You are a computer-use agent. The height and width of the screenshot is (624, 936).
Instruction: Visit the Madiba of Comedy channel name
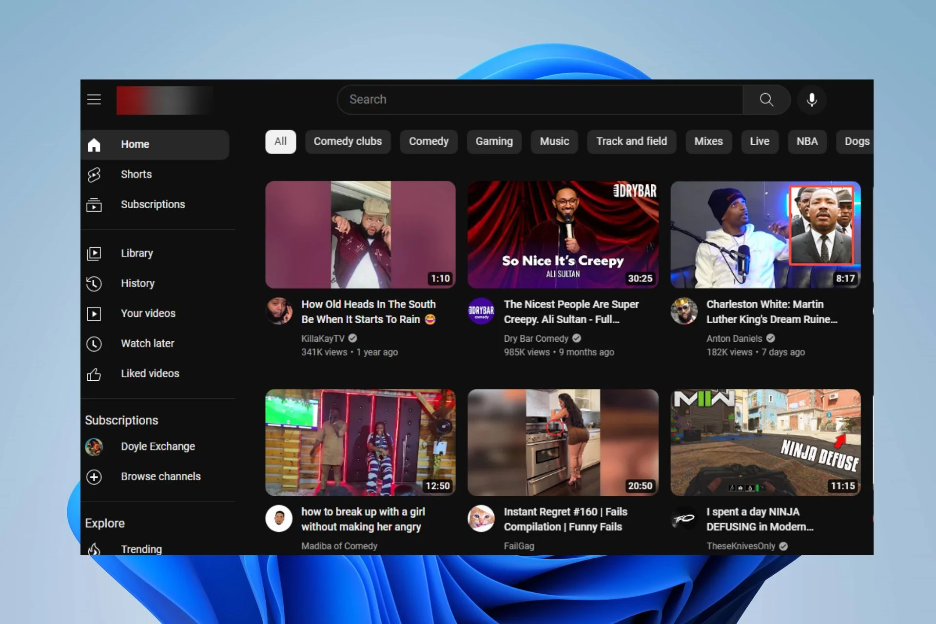[x=339, y=546]
